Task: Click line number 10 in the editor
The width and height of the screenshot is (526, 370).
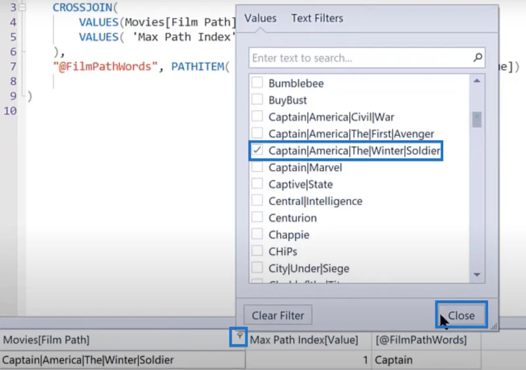Action: point(10,110)
